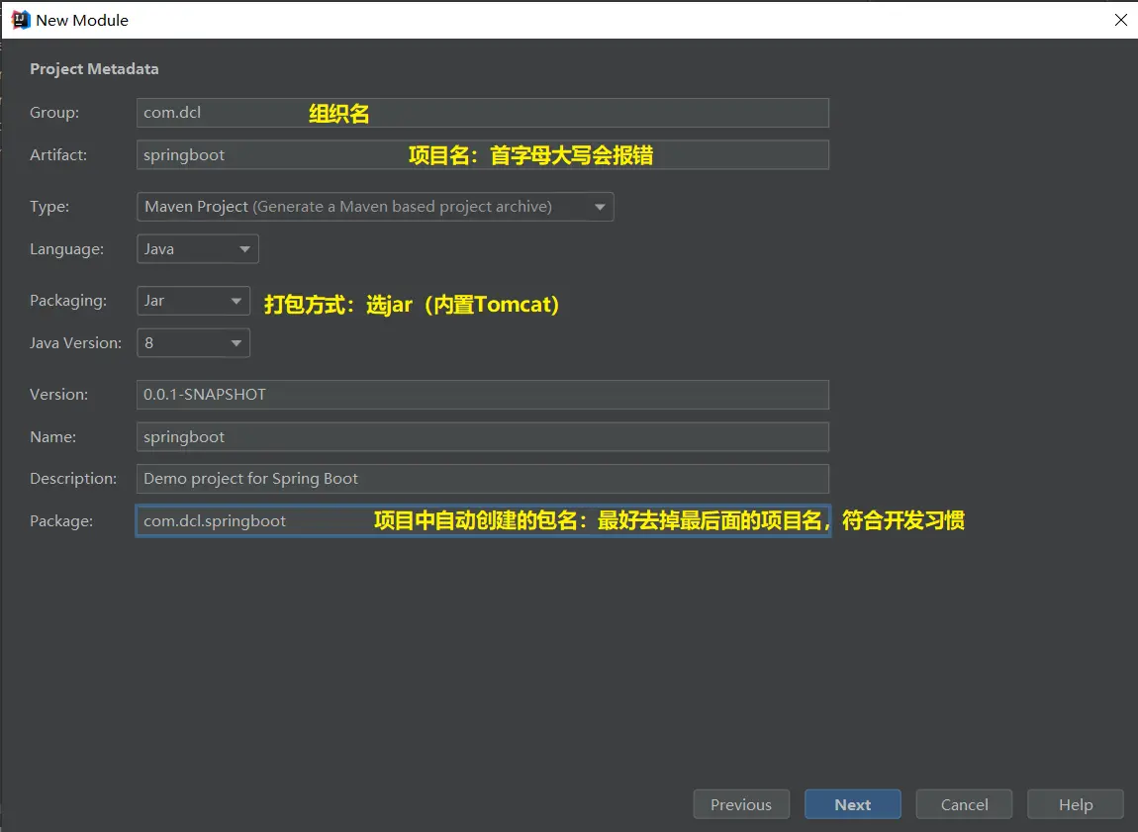This screenshot has width=1138, height=832.
Task: Click the Language: label
Action: 66,248
